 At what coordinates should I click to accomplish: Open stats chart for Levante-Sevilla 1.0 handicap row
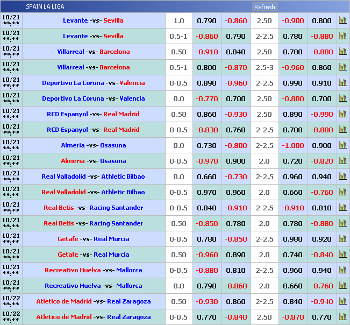(342, 20)
